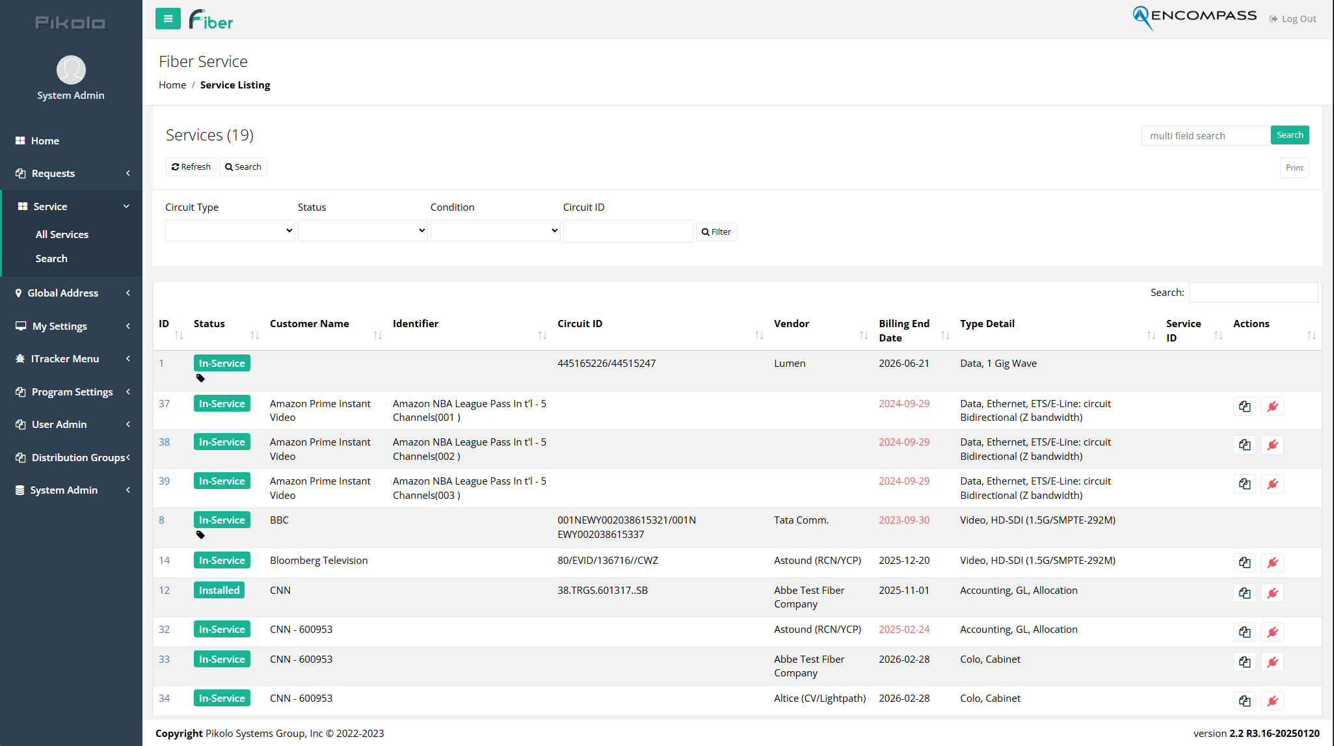This screenshot has height=746, width=1334.
Task: Click the Refresh button
Action: 191,167
